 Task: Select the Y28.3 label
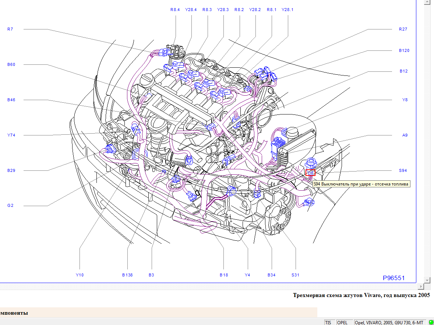pos(223,10)
